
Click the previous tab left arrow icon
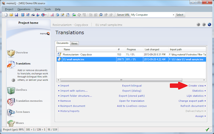coord(198,25)
